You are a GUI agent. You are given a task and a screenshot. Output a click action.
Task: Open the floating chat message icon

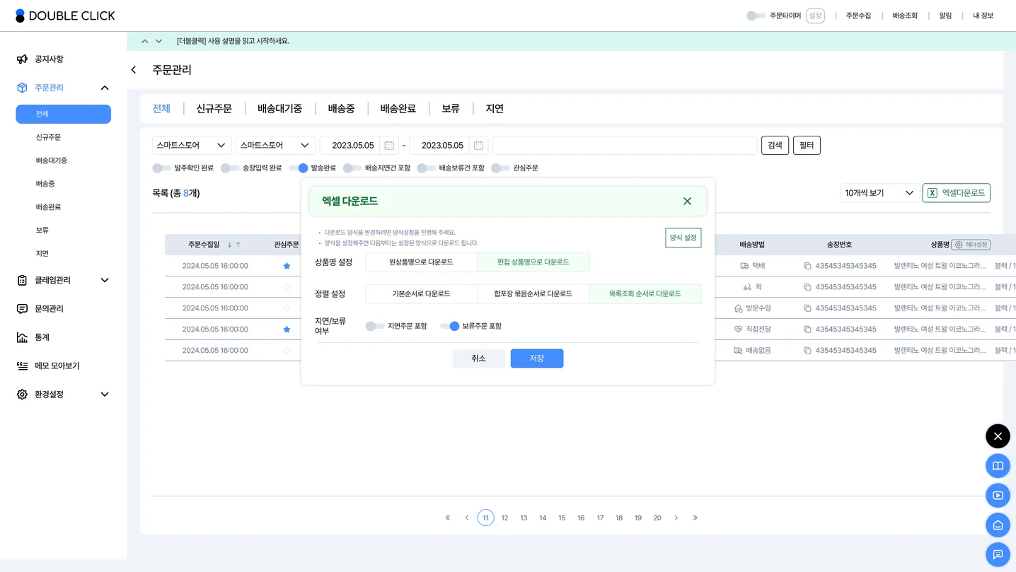(998, 554)
